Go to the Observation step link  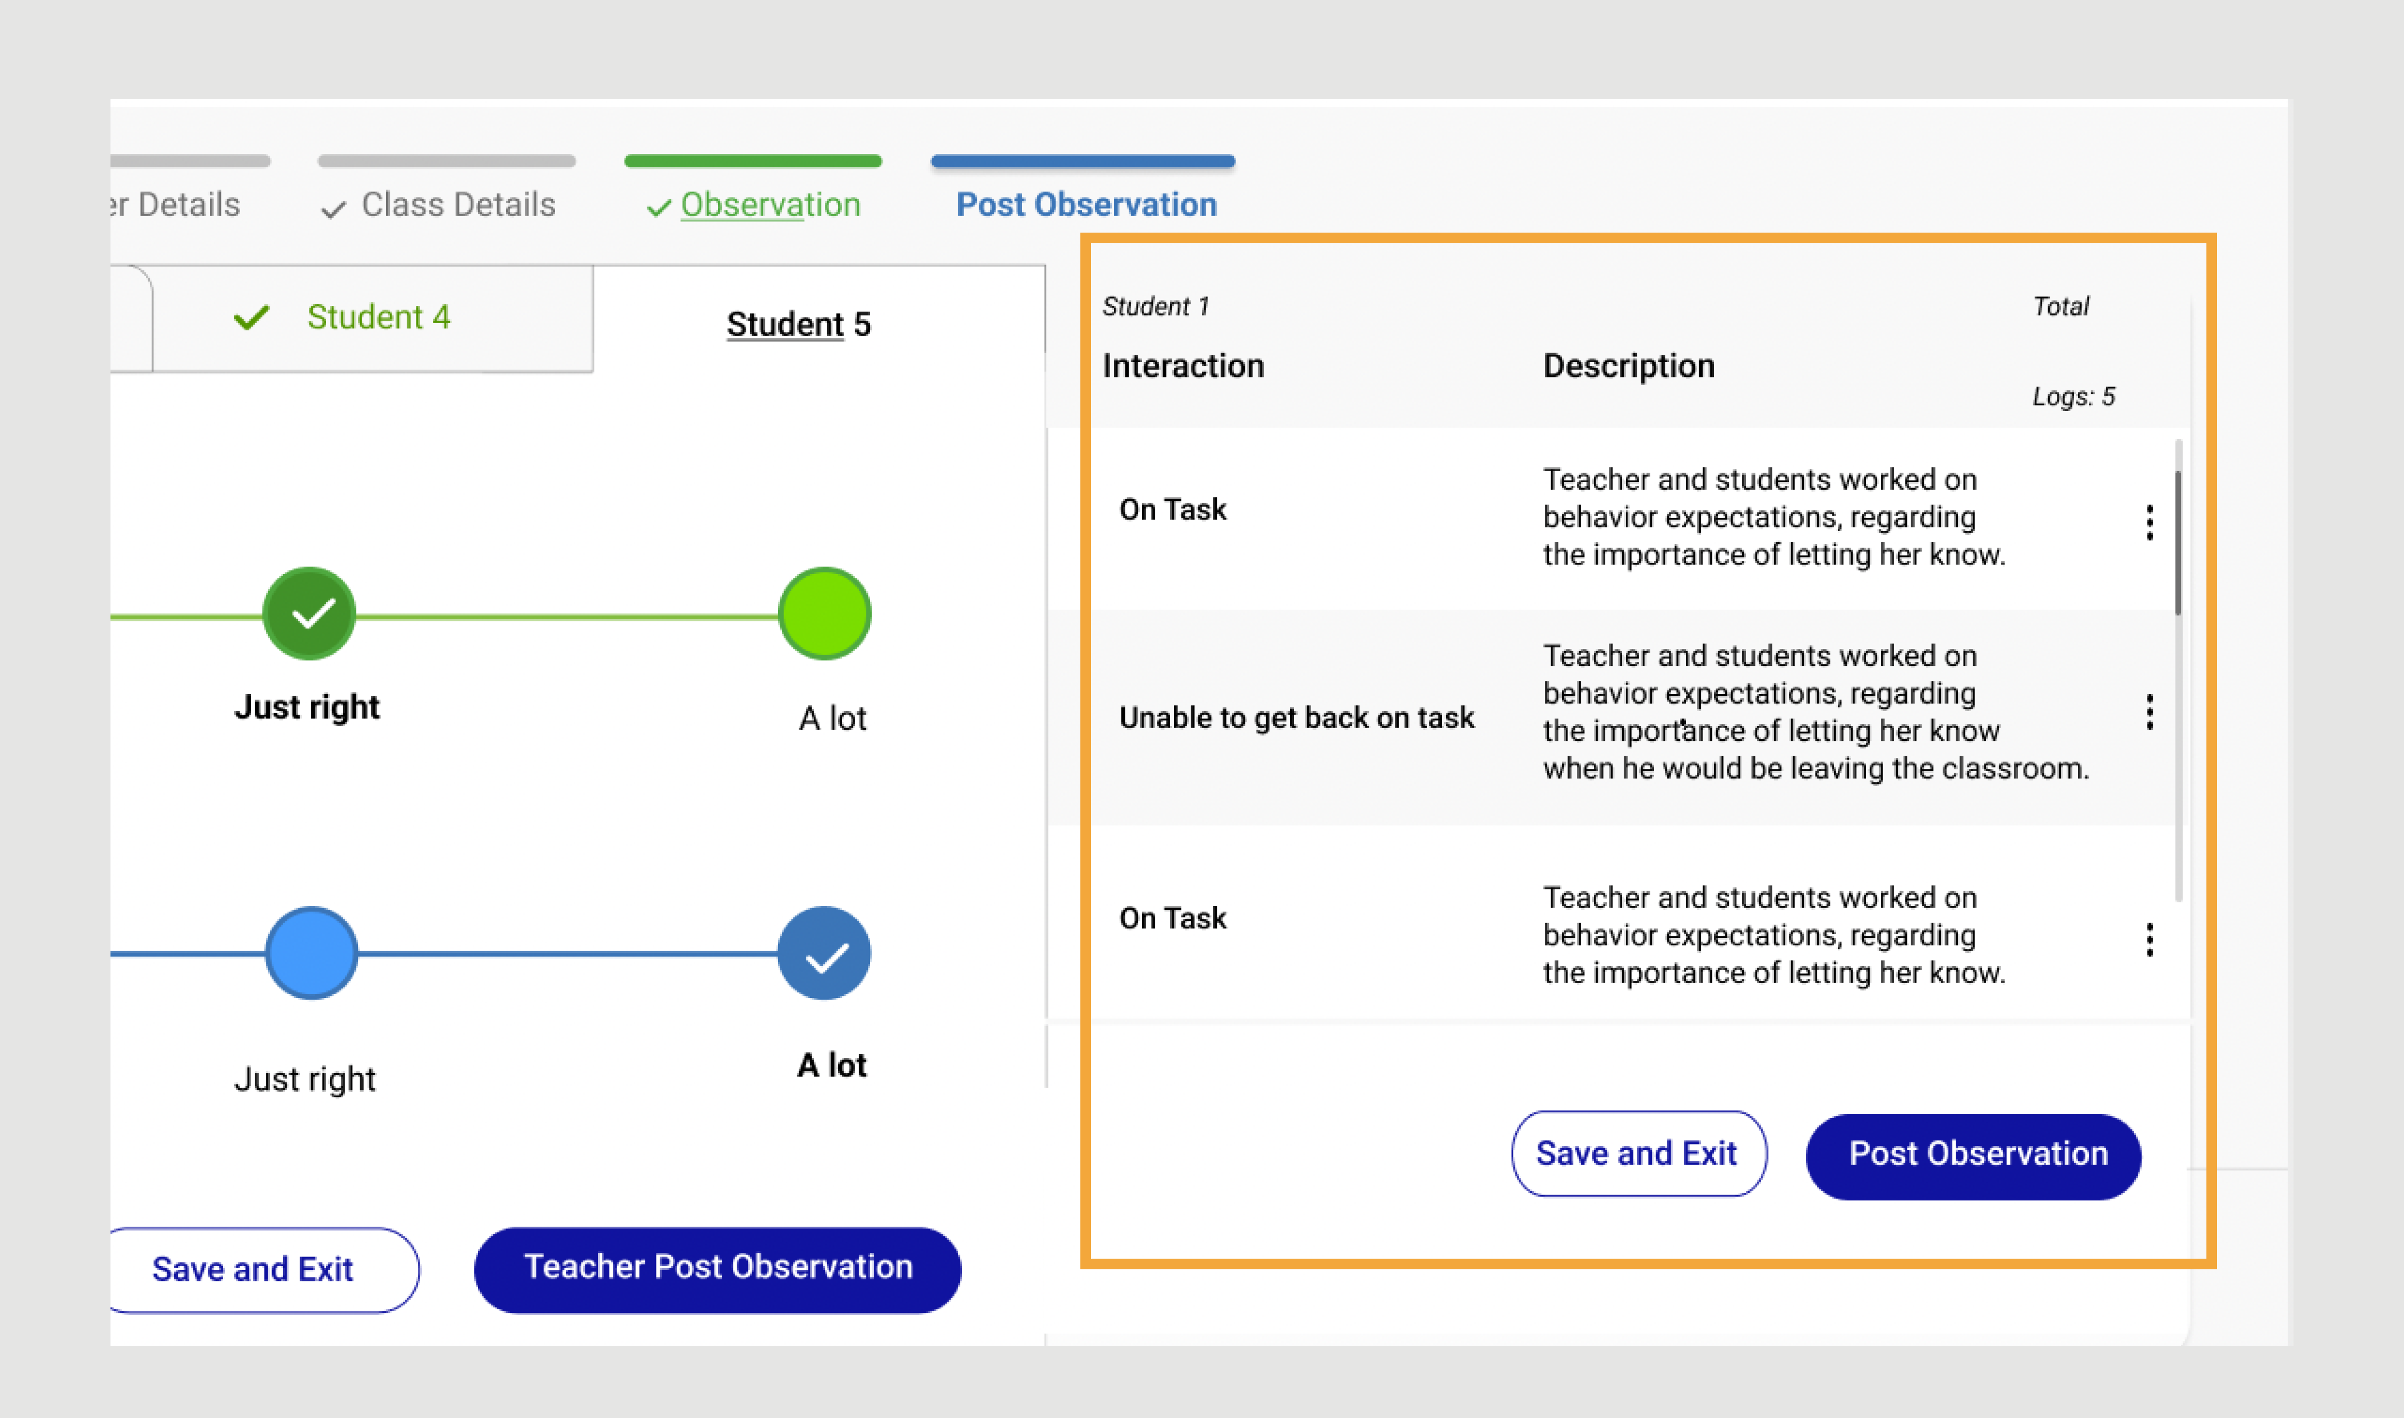(x=770, y=204)
